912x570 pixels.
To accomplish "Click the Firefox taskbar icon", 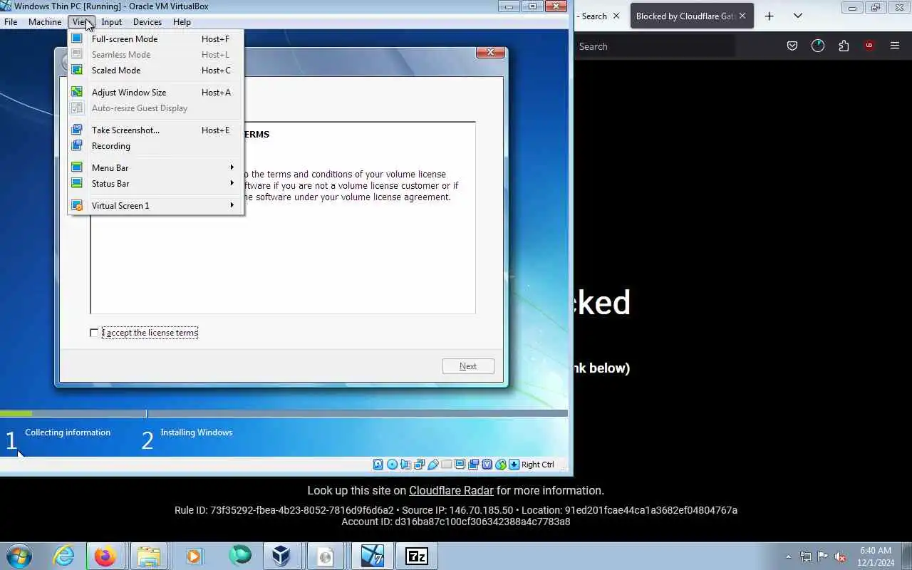I will click(105, 556).
